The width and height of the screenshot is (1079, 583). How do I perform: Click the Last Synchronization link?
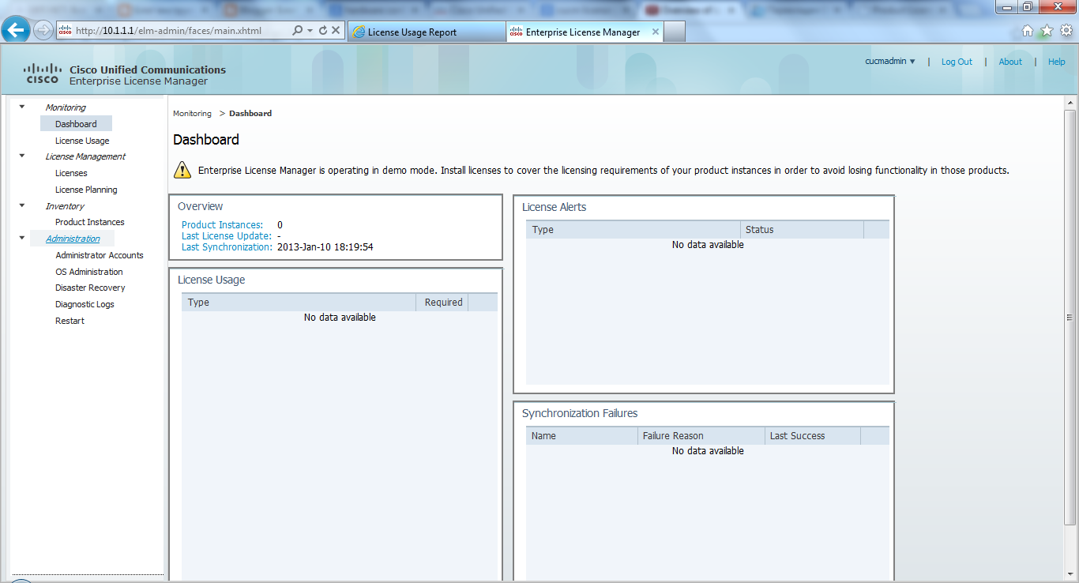click(227, 247)
